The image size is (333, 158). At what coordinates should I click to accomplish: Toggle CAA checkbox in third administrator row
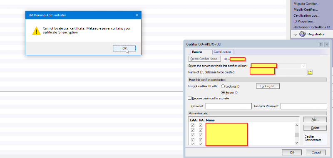193,135
